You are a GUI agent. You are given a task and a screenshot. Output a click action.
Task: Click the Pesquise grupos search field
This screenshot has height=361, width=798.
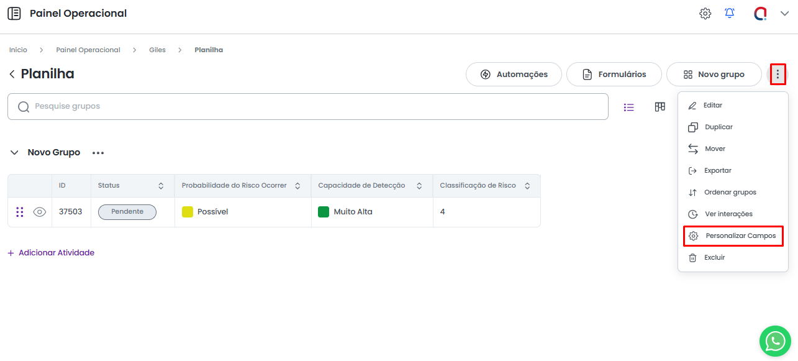[x=307, y=106]
